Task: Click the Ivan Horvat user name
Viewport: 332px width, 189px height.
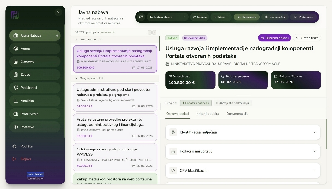Action: (x=35, y=174)
